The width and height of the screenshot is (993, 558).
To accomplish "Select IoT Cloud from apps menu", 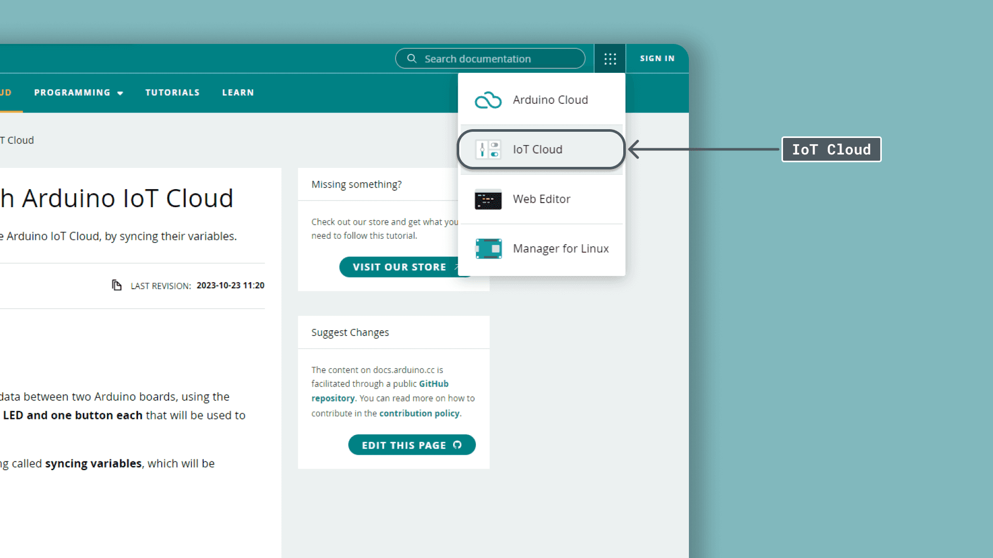I will pos(538,149).
